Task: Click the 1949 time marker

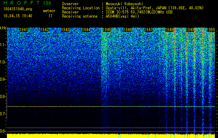Action: (190, 30)
